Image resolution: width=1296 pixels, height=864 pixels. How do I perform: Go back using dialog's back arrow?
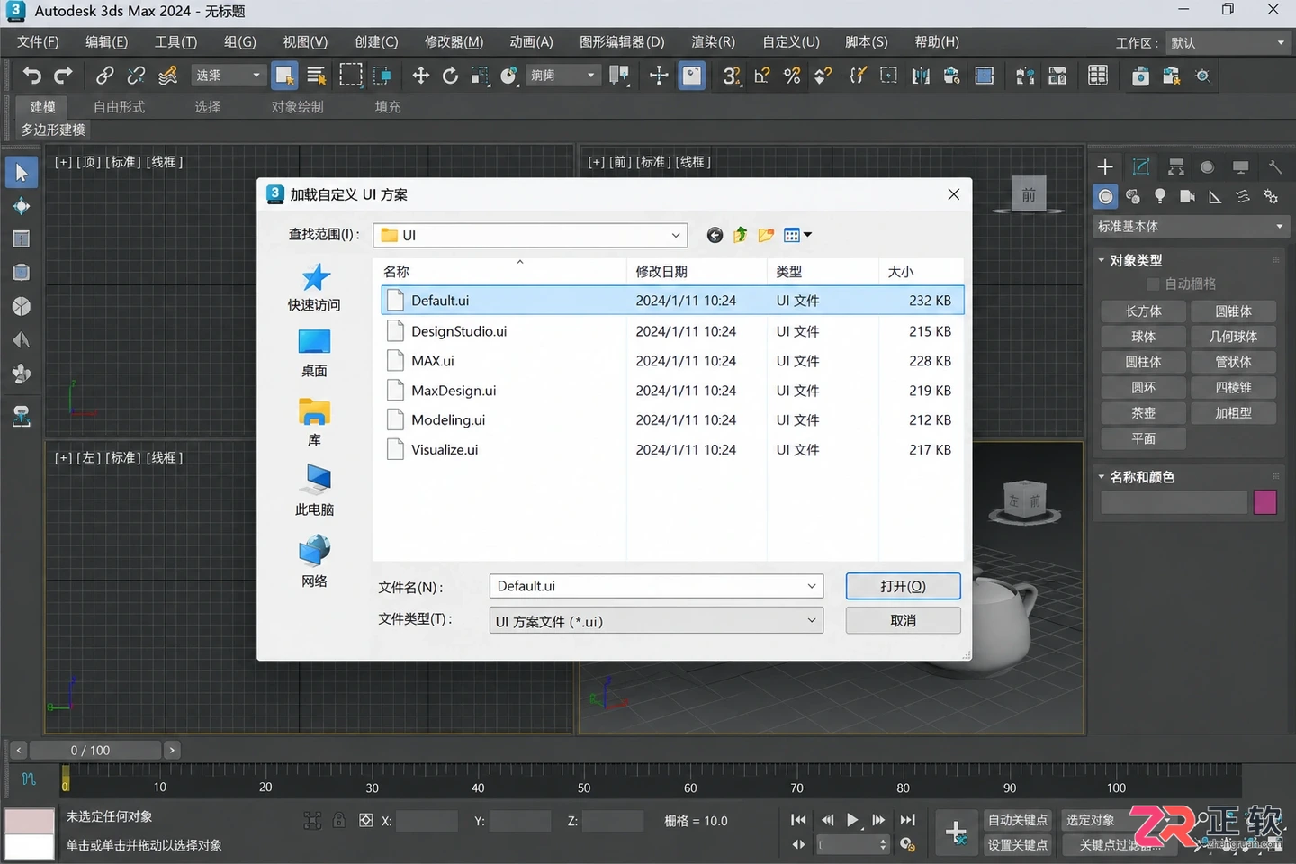pyautogui.click(x=715, y=235)
